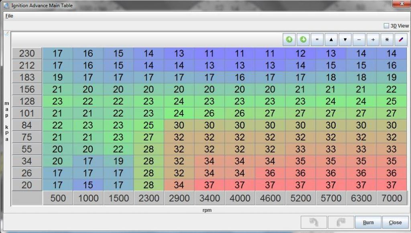Select the 5700 rpm column header
Image resolution: width=411 pixels, height=233 pixels.
tap(331, 198)
